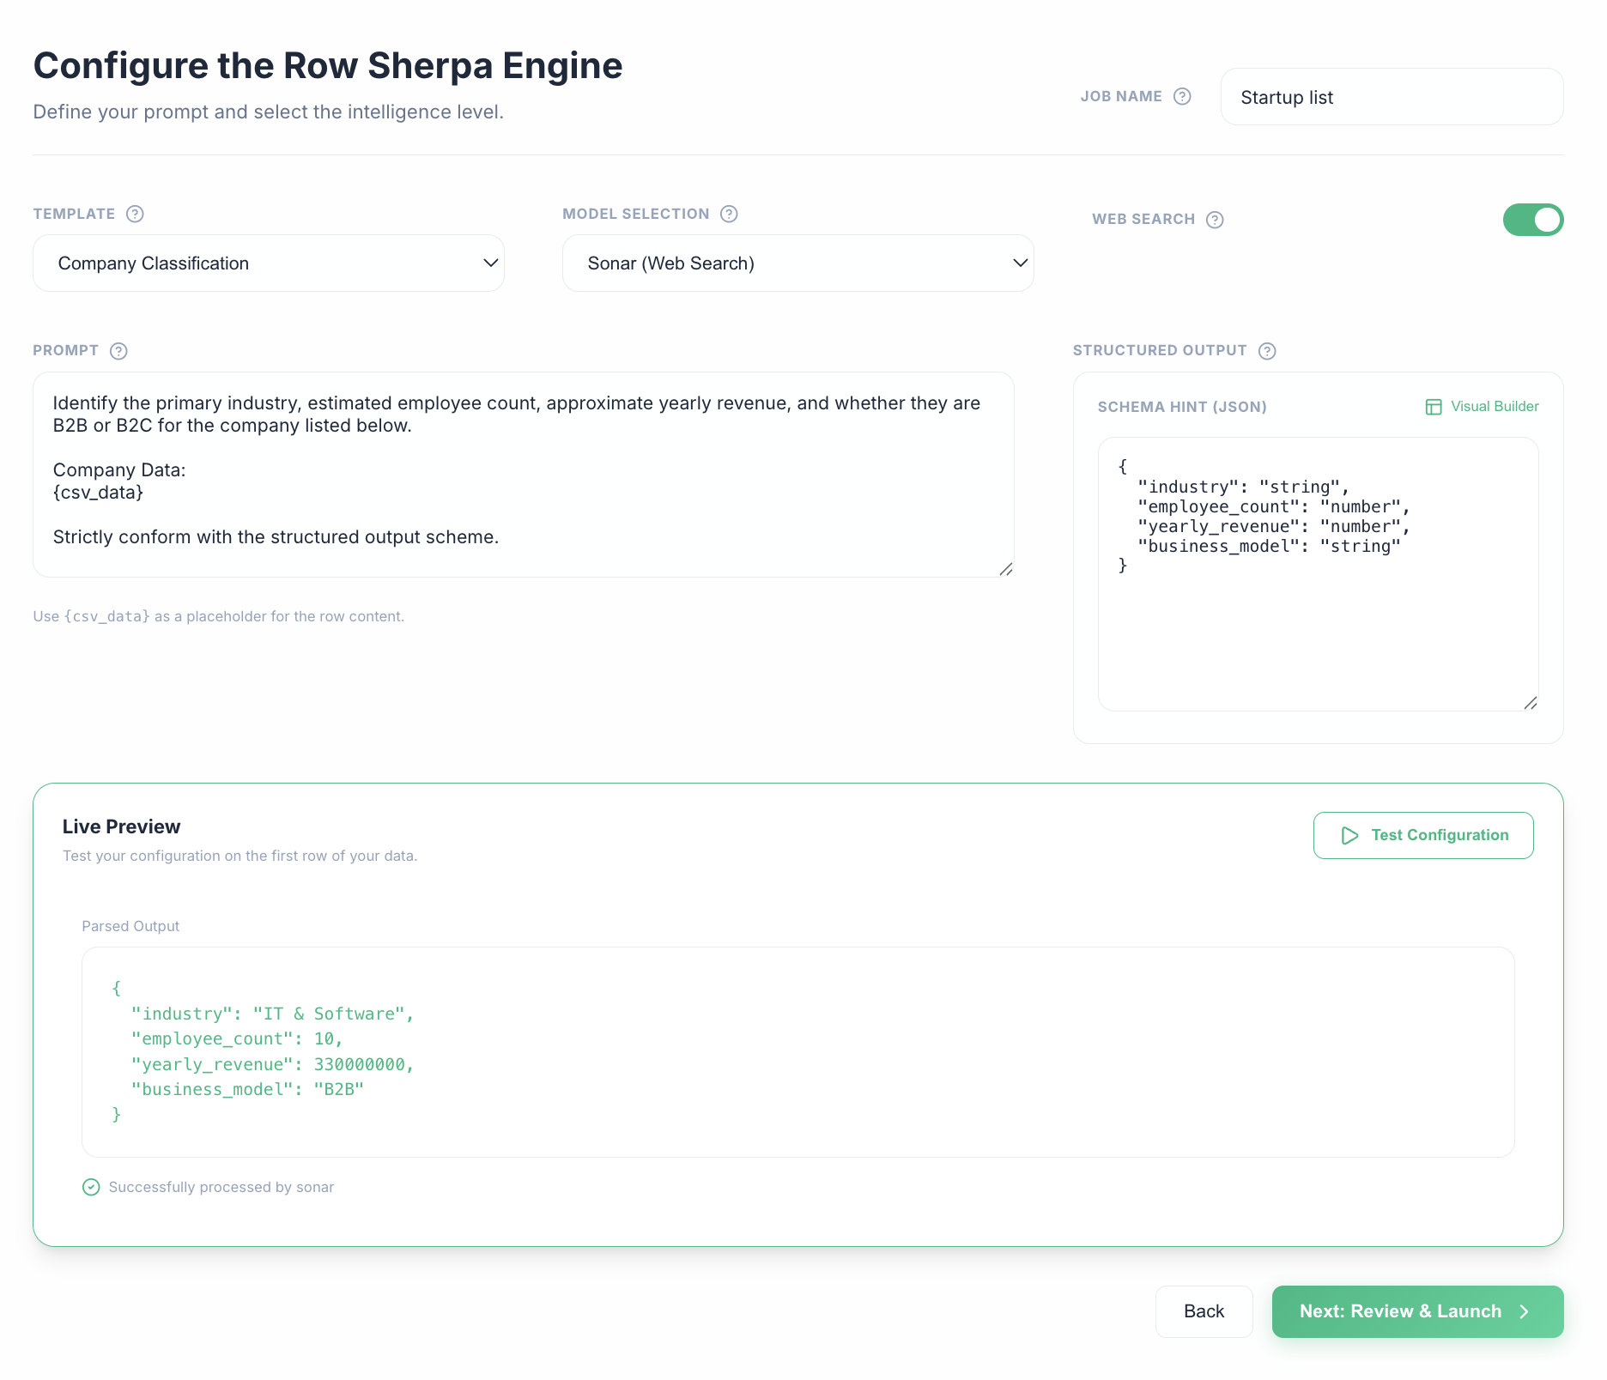
Task: Click the arrow icon on Next button
Action: point(1525,1311)
